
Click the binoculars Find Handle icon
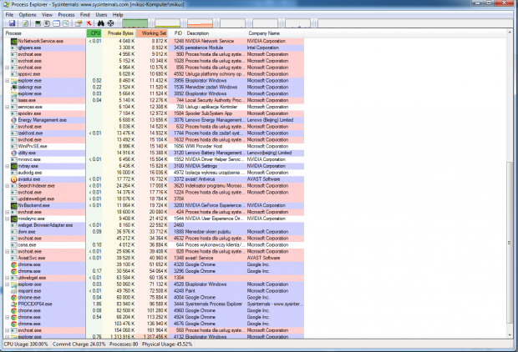[101, 23]
